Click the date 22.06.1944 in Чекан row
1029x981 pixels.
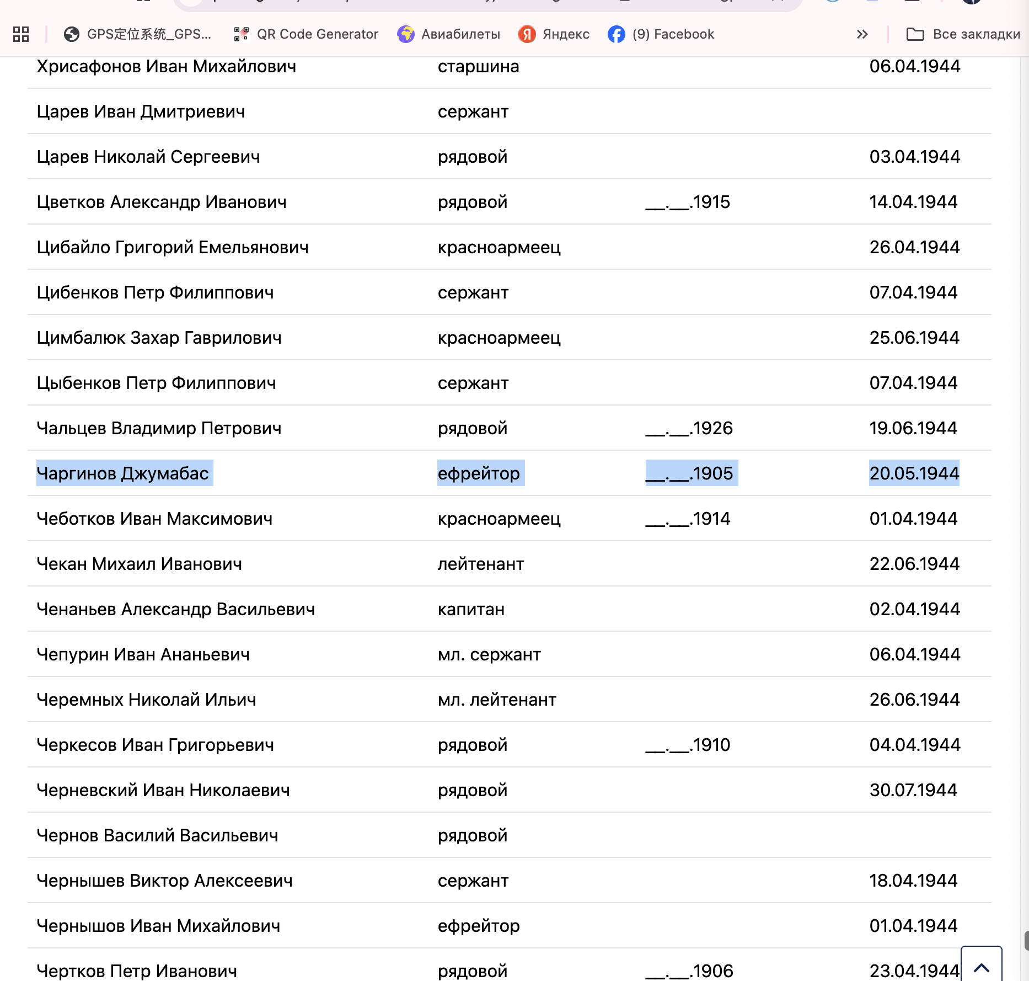[914, 564]
